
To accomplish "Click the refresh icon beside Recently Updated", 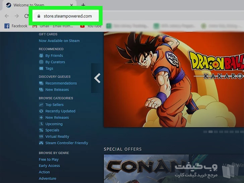I will pyautogui.click(x=41, y=111).
